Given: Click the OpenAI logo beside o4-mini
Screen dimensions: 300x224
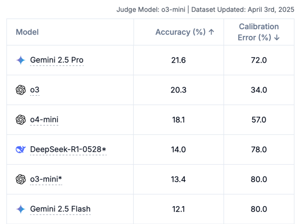Looking at the screenshot, I should pyautogui.click(x=20, y=120).
